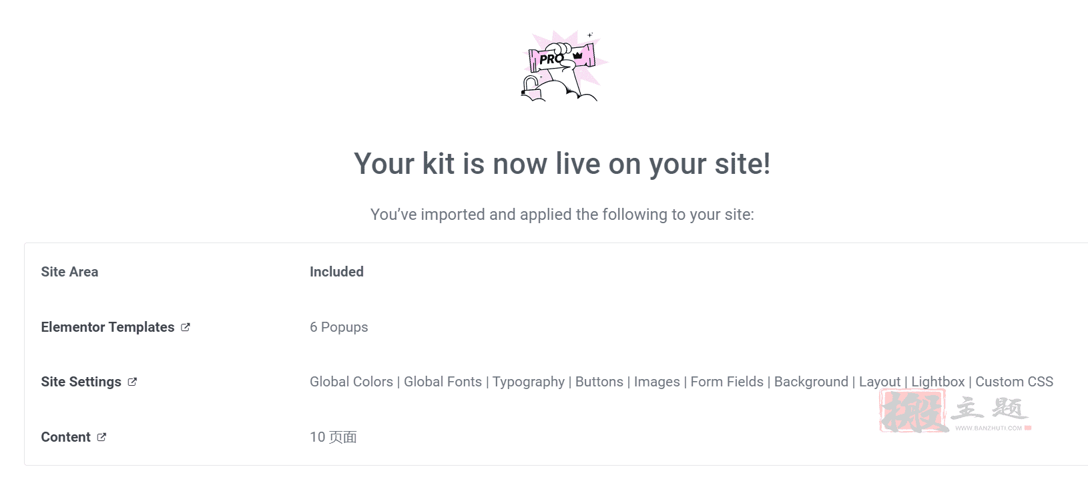
Task: Click the PRO kit illustration
Action: (564, 66)
